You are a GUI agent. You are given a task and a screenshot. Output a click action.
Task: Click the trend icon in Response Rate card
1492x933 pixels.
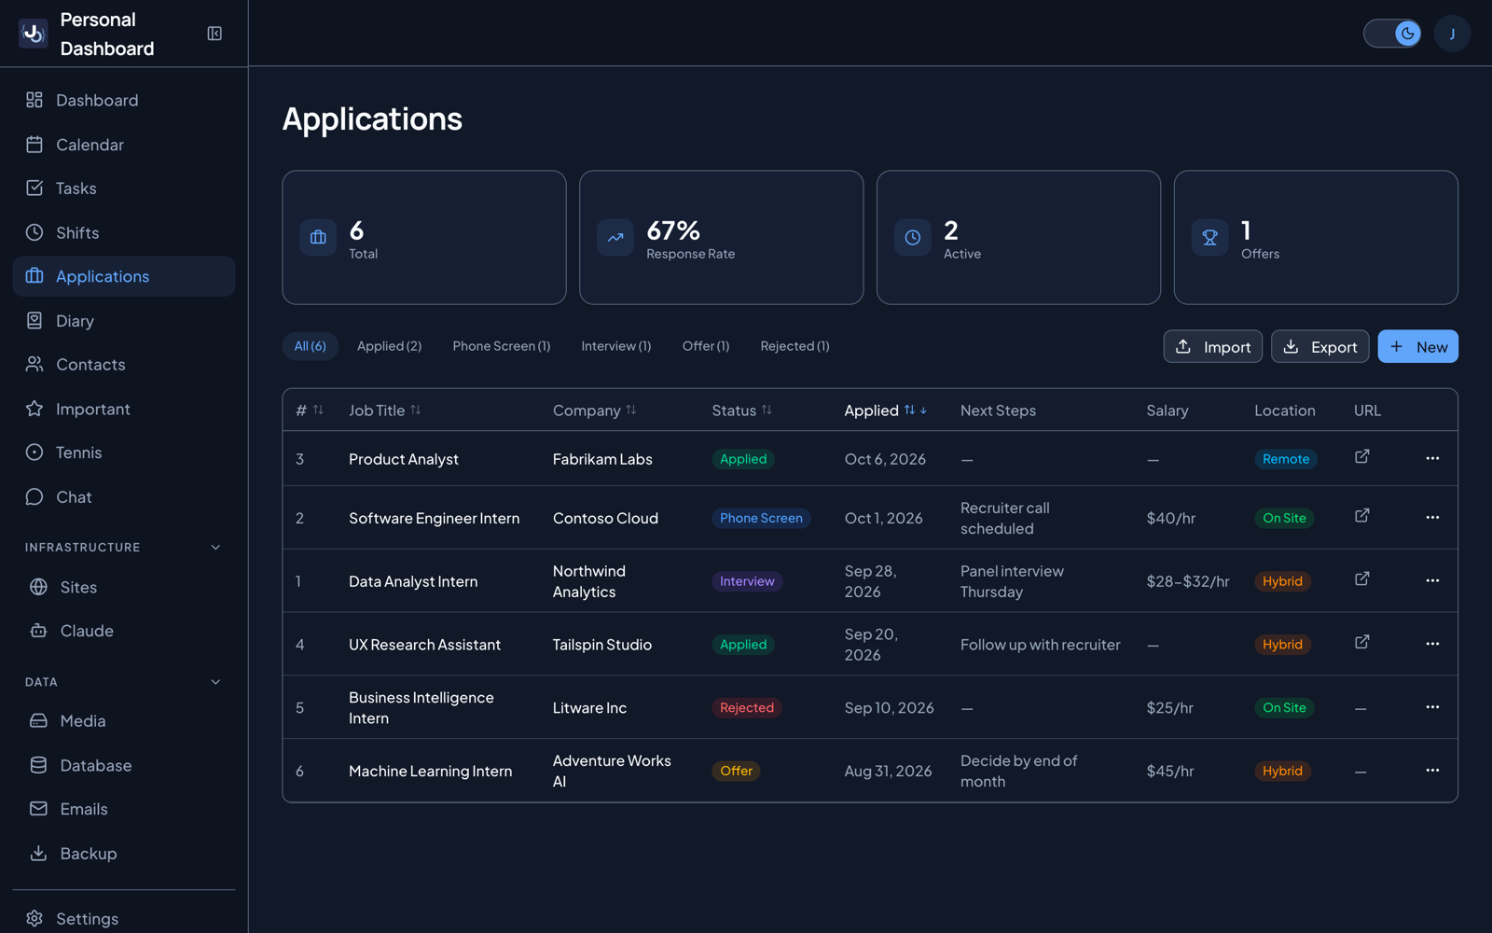615,238
